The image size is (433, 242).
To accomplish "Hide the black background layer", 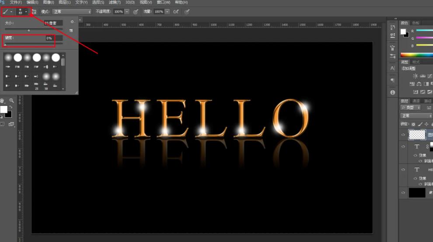I will point(403,192).
